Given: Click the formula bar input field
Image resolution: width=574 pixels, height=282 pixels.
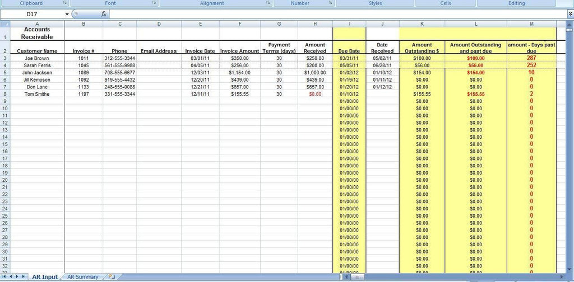Looking at the screenshot, I should tap(336, 14).
